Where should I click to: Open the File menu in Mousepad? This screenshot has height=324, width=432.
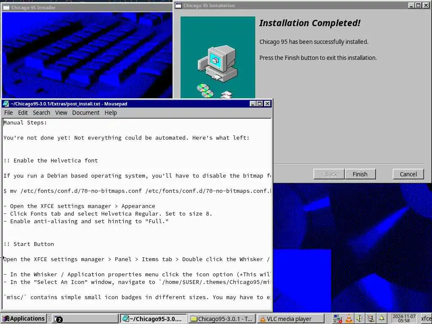click(x=8, y=113)
